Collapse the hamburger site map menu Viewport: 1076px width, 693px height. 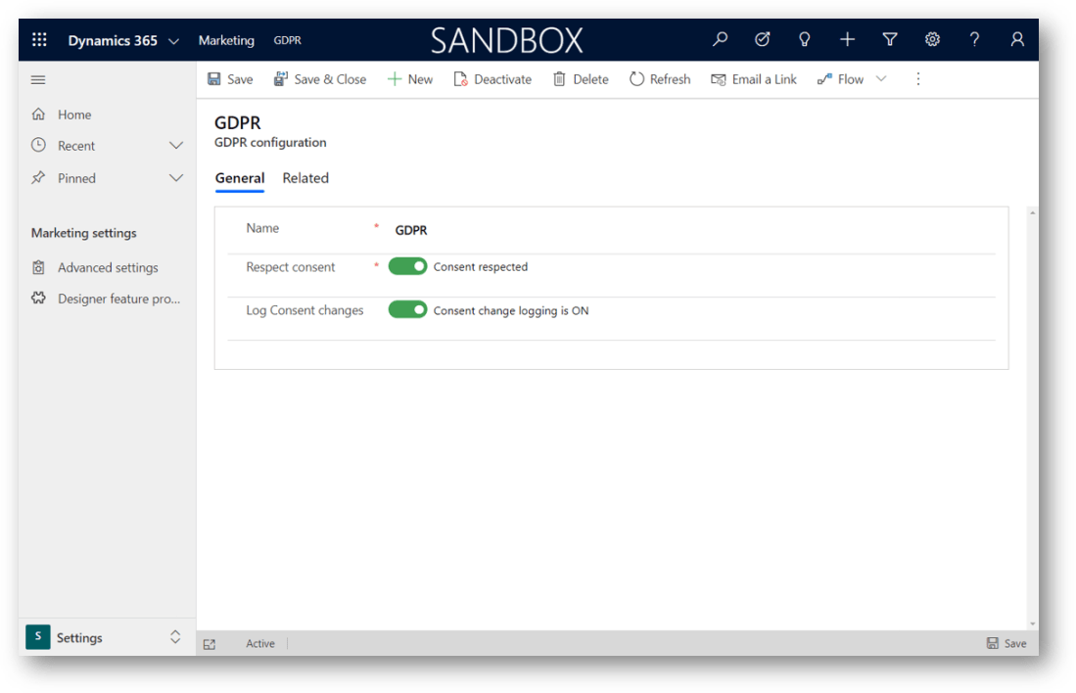tap(38, 79)
